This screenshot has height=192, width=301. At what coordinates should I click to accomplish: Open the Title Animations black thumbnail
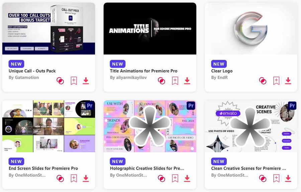point(150,29)
